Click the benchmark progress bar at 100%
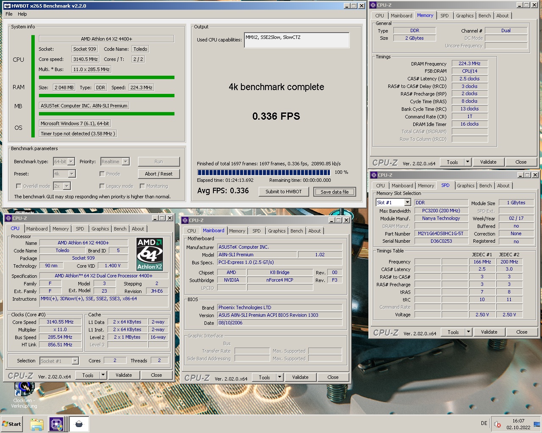542x433 pixels. (x=264, y=173)
